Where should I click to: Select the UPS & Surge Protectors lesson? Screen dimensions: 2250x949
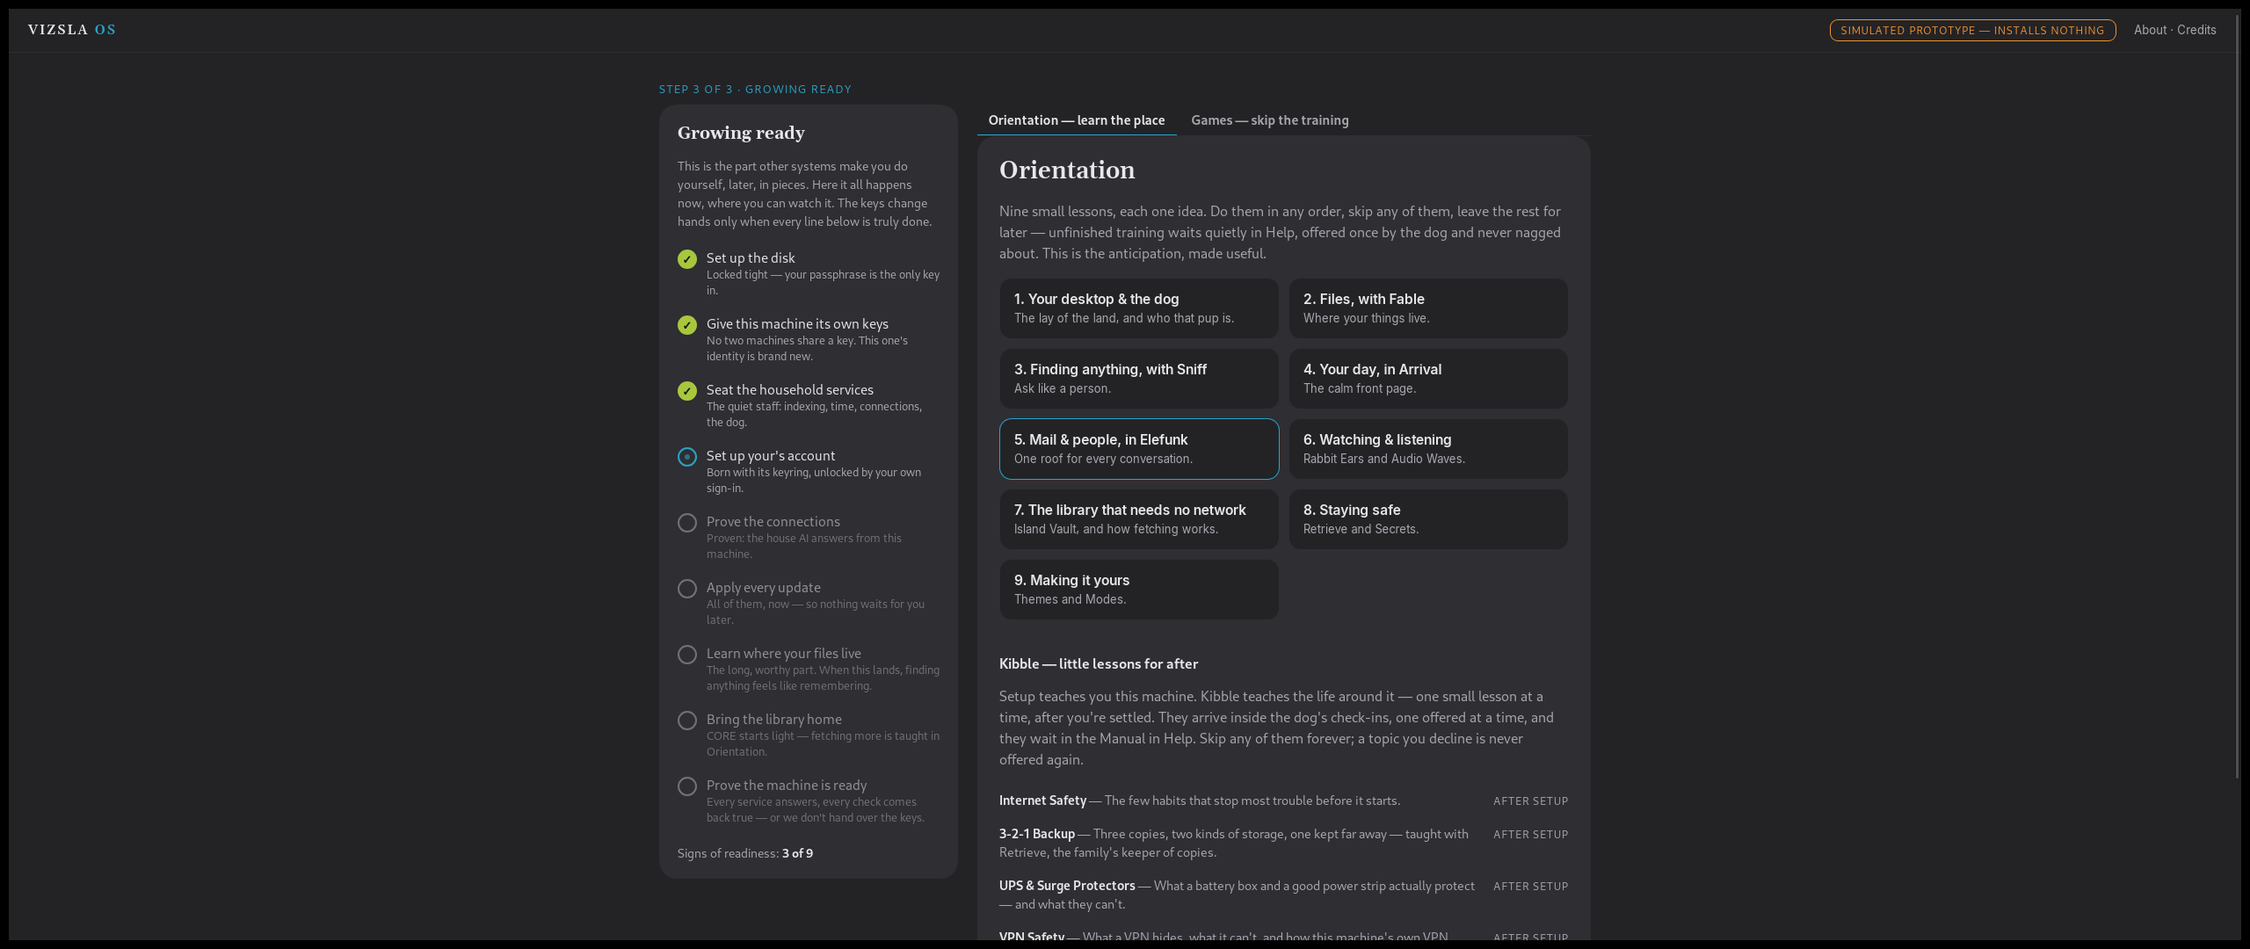[1283, 895]
